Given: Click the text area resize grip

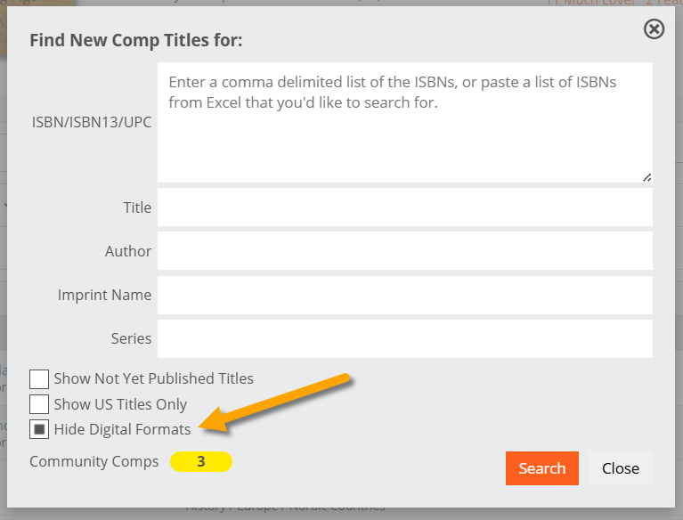Looking at the screenshot, I should click(646, 177).
